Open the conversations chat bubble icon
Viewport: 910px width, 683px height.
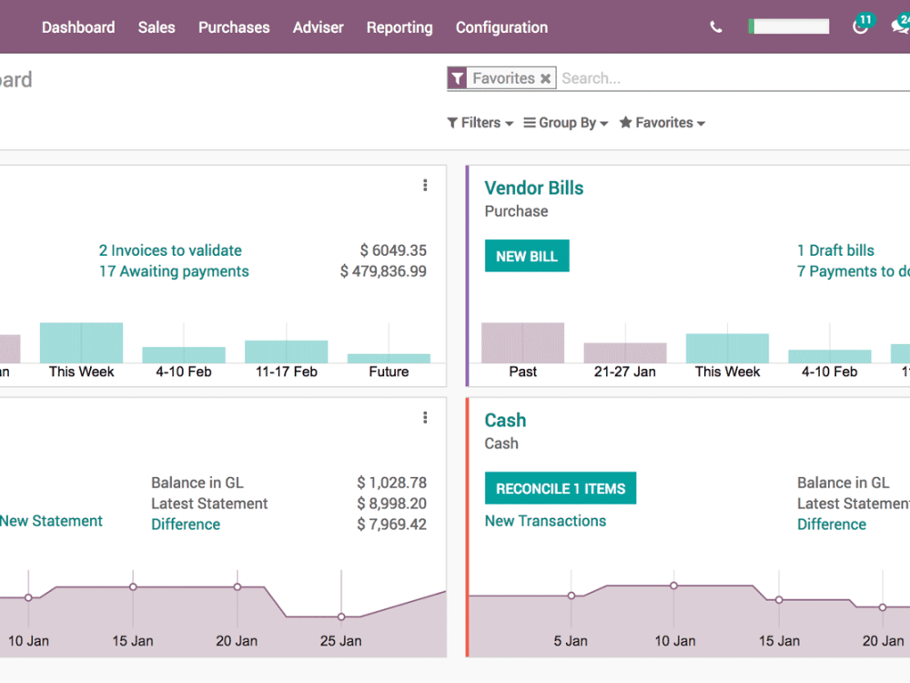tap(901, 25)
